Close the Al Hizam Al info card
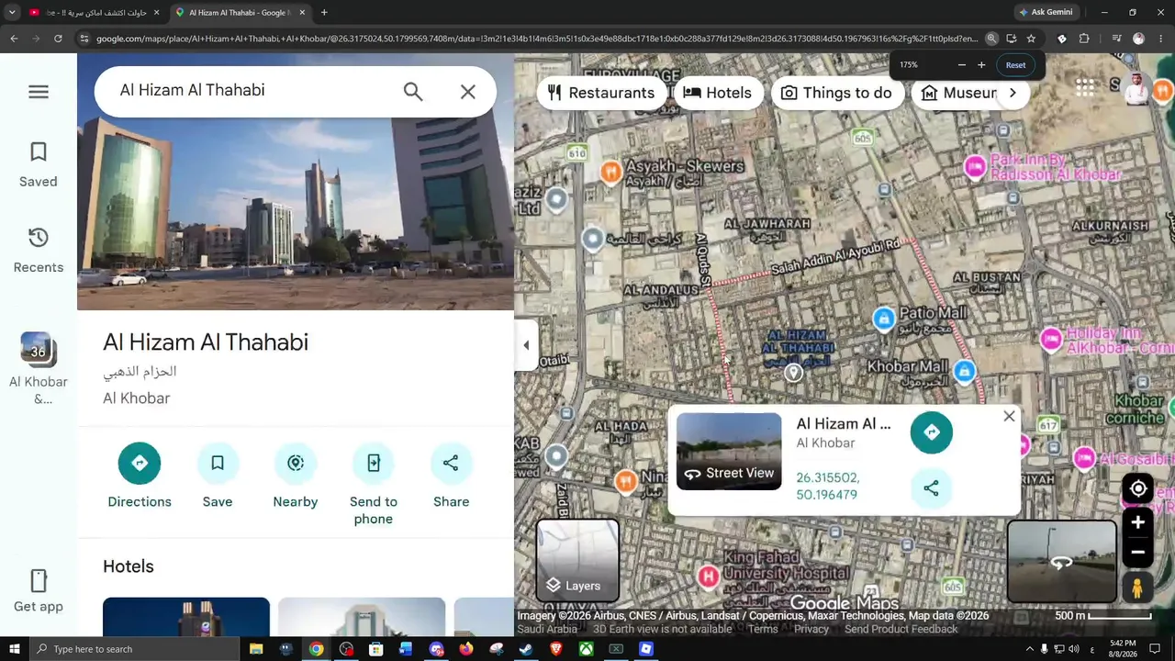The image size is (1175, 661). [1009, 417]
